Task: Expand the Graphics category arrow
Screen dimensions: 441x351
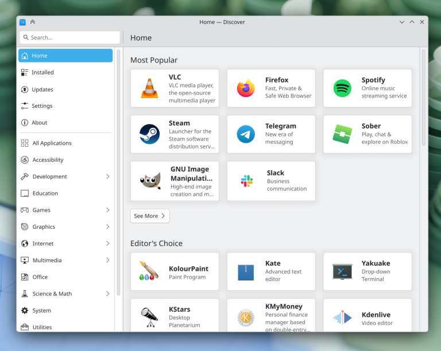Action: click(x=108, y=227)
